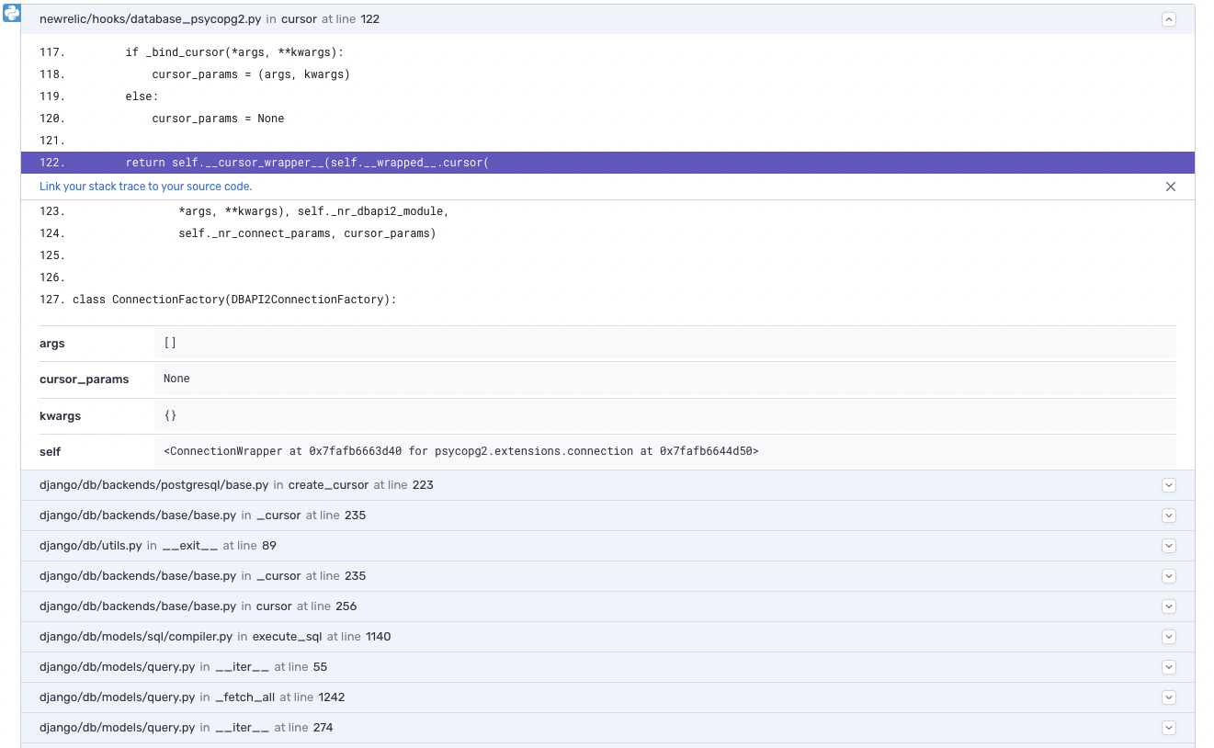Click django/db/utils.py file path
The height and width of the screenshot is (748, 1214).
pyautogui.click(x=91, y=546)
